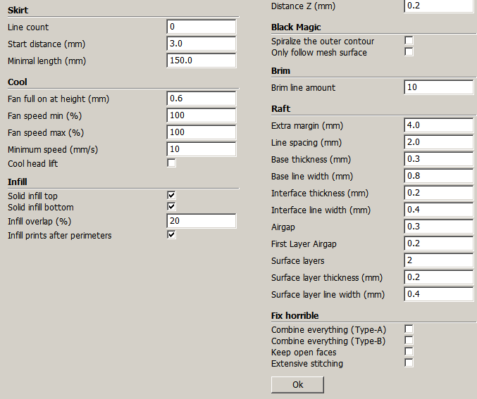Select the Minimal length (mm) input

[x=201, y=61]
